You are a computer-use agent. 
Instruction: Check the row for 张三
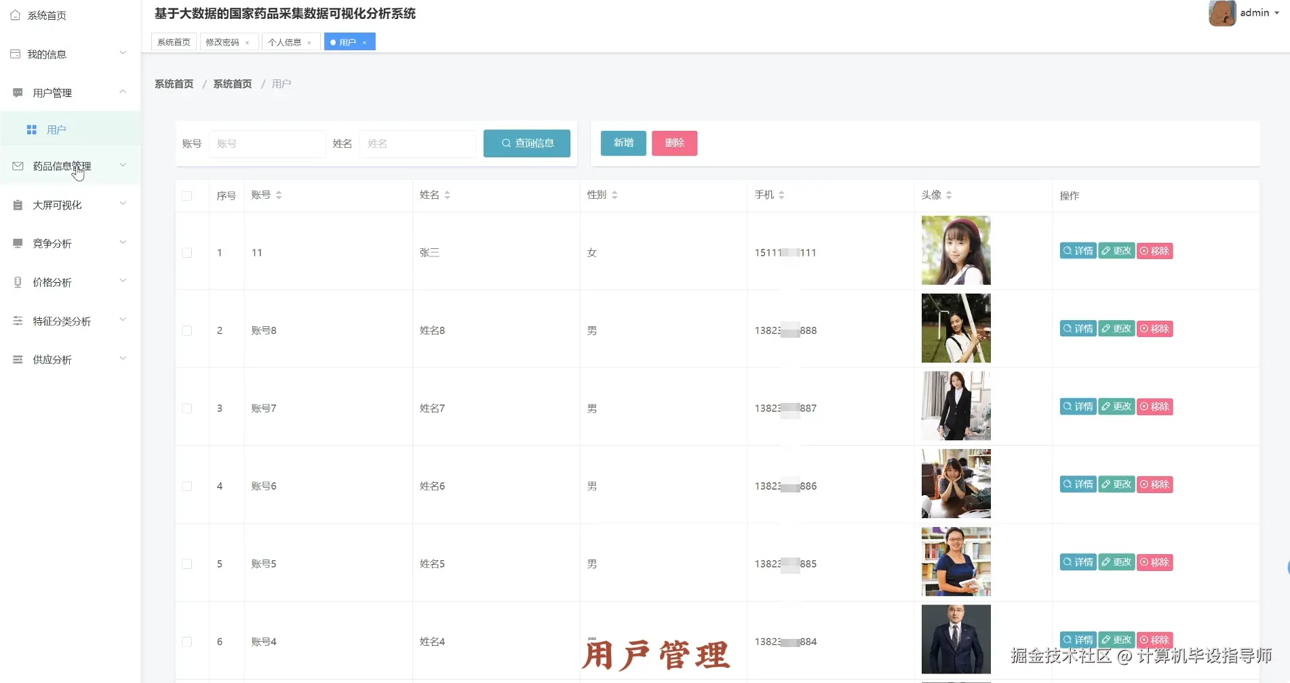click(187, 252)
